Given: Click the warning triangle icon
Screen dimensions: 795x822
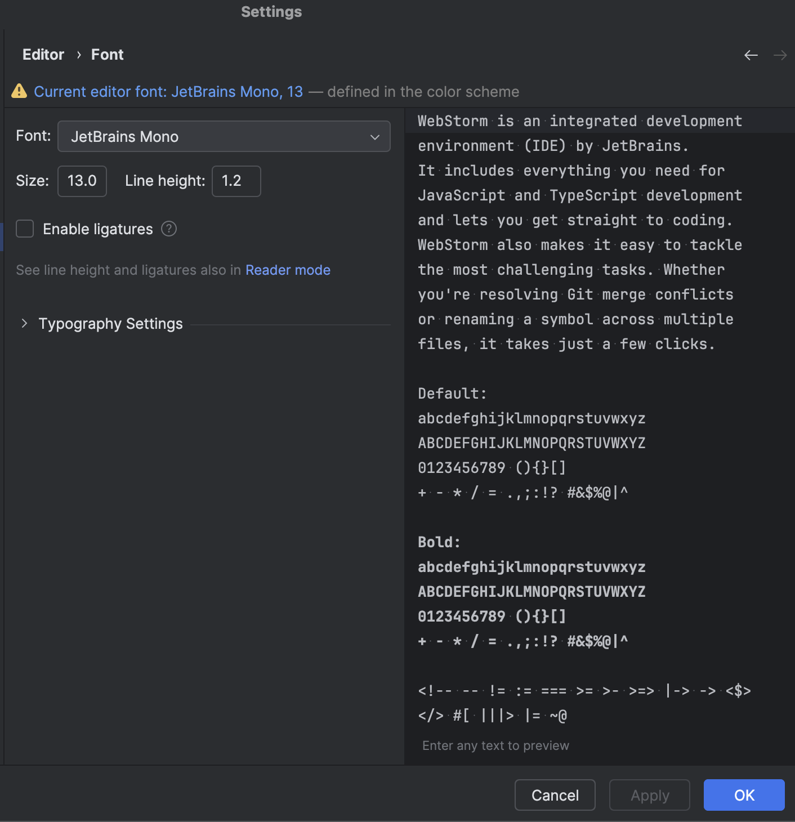Looking at the screenshot, I should click(x=20, y=91).
